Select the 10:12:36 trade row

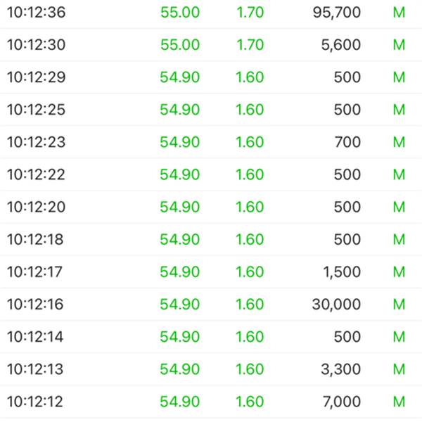click(x=211, y=13)
